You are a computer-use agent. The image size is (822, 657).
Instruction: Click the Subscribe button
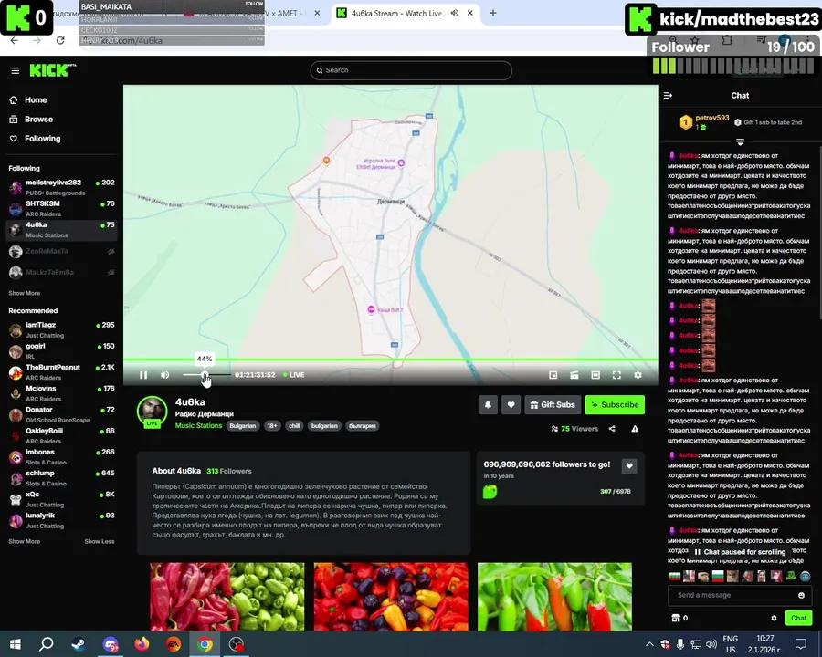tap(615, 405)
